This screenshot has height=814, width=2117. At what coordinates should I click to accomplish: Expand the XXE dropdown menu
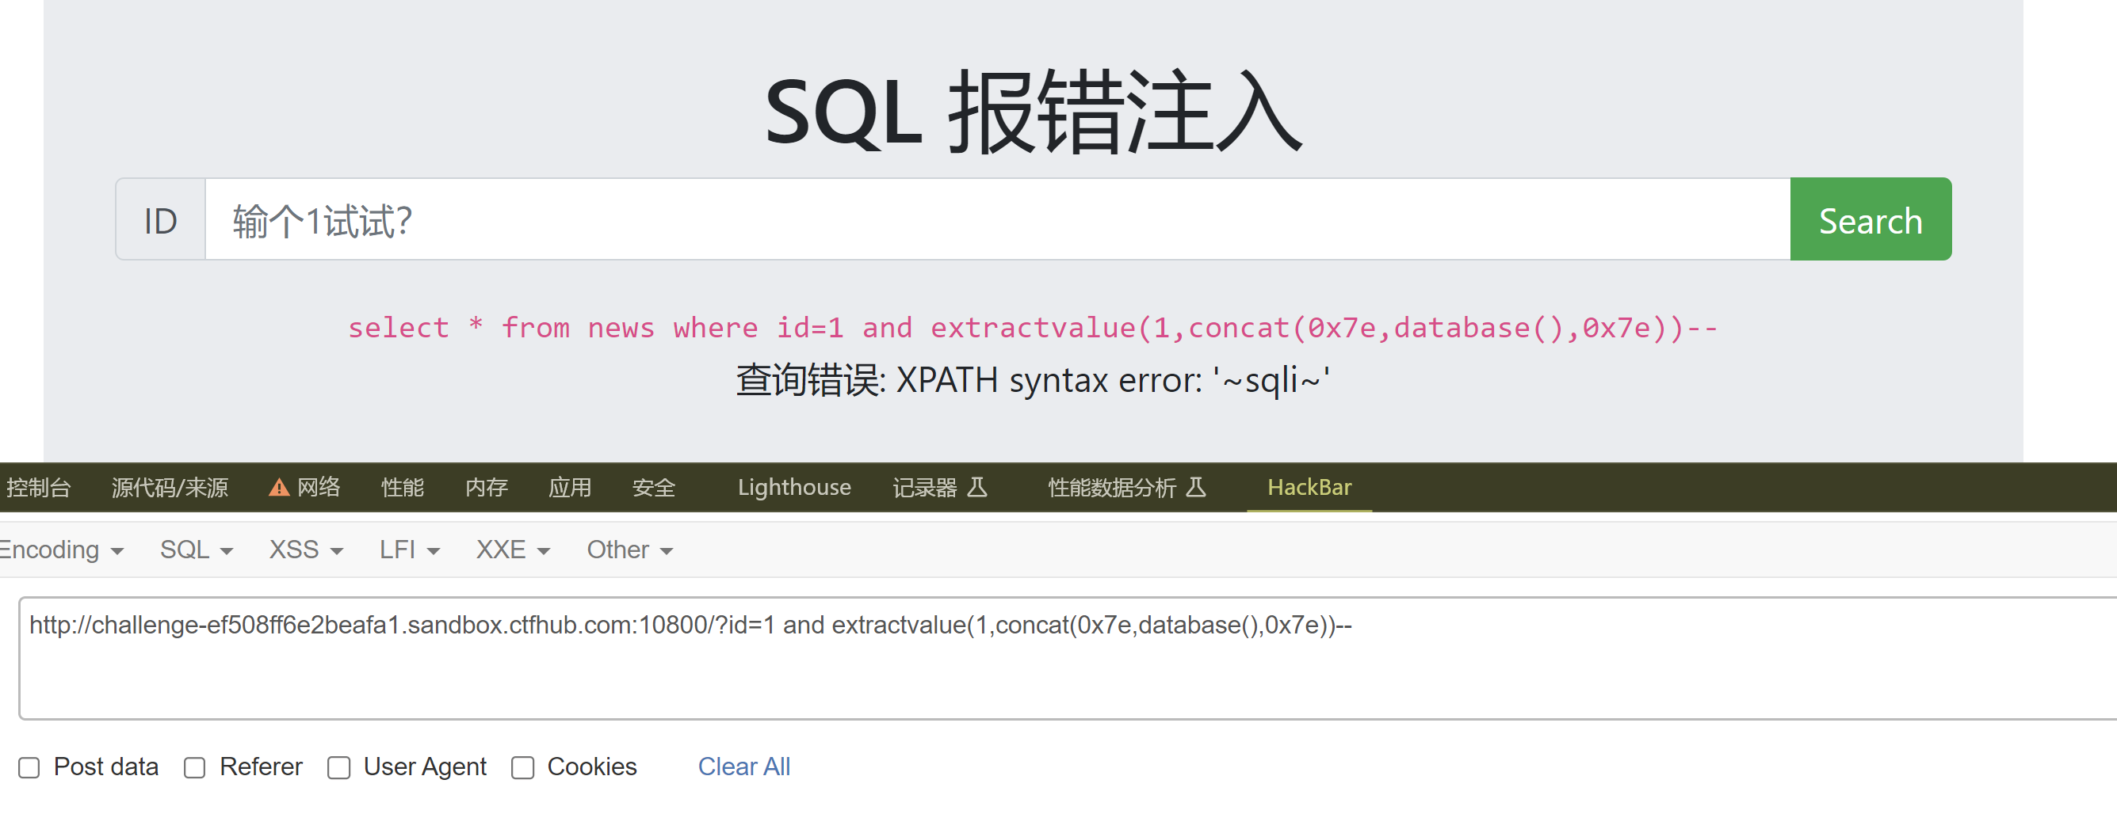(513, 550)
